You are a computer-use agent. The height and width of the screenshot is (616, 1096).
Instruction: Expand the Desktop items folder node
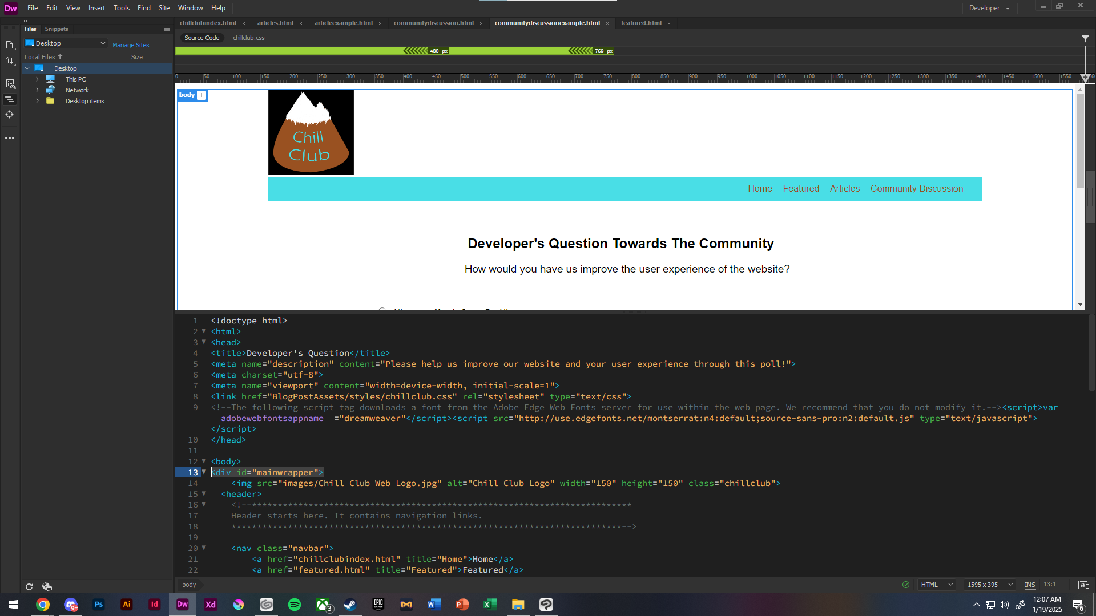(x=38, y=101)
